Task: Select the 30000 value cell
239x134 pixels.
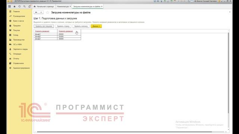Action: point(69,39)
